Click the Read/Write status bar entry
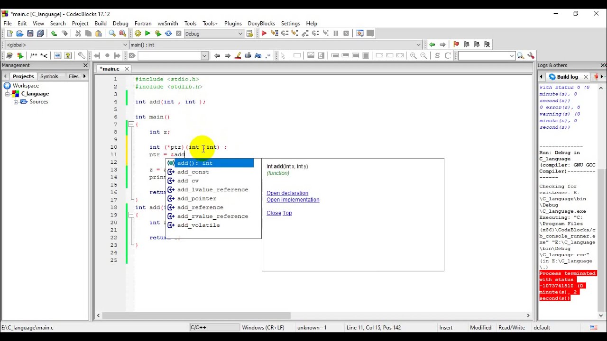Image resolution: width=607 pixels, height=341 pixels. pos(512,328)
